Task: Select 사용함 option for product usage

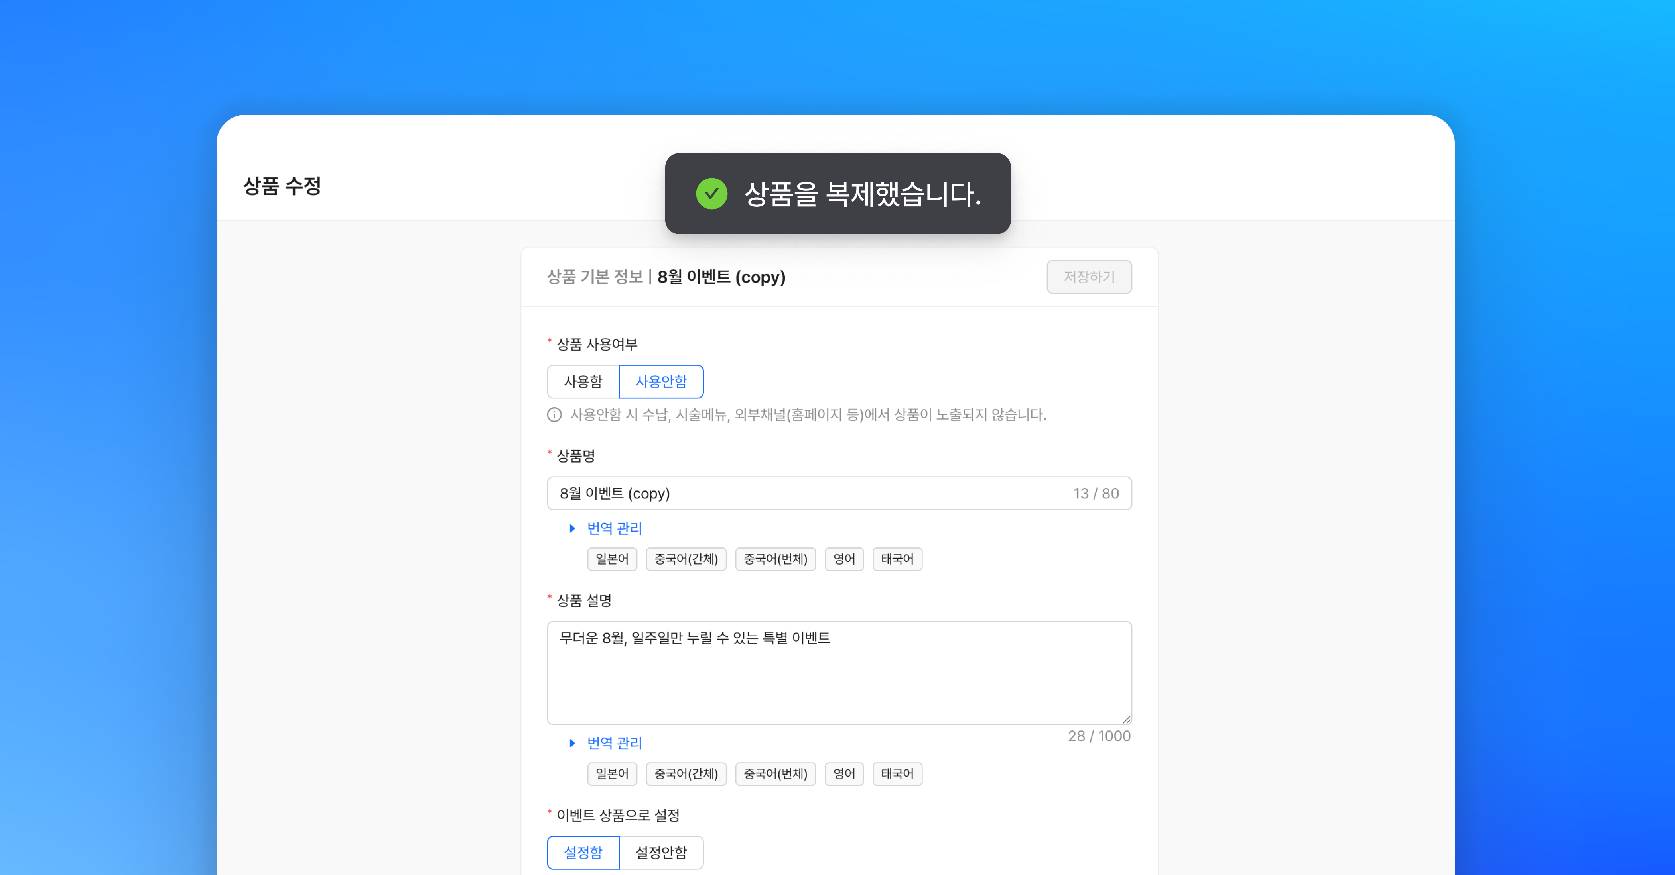Action: [x=583, y=381]
